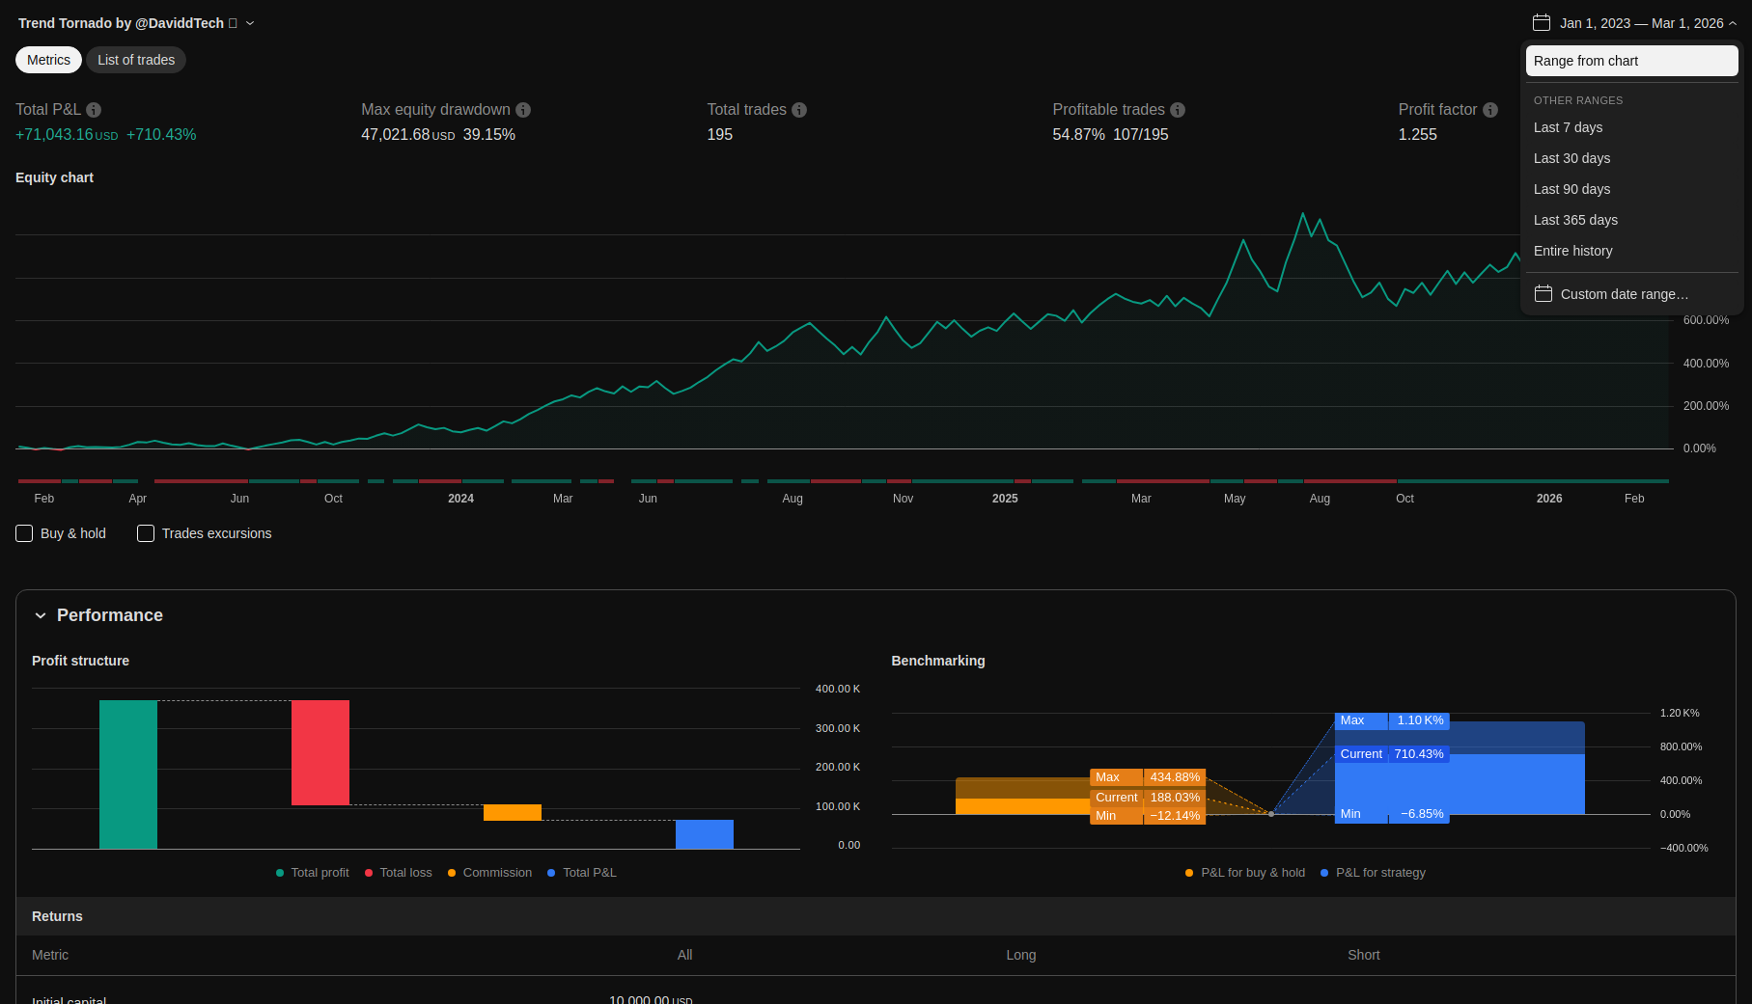Click the info icon beside Total trades
Image resolution: width=1752 pixels, height=1004 pixels.
pos(799,110)
